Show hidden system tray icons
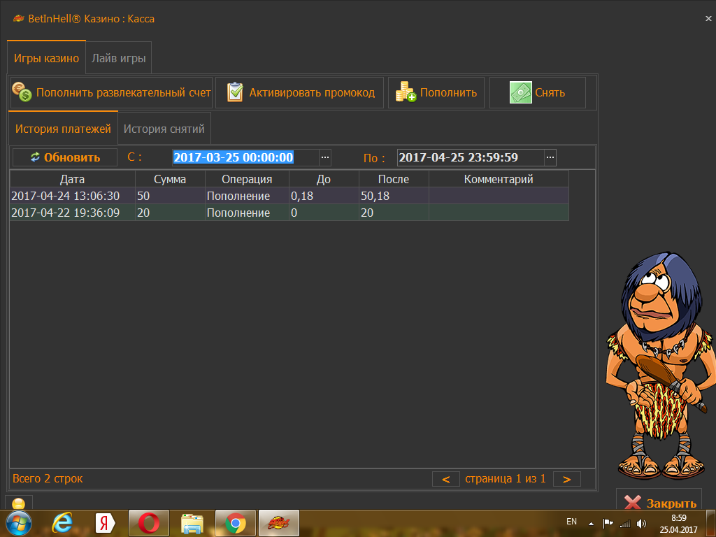 [x=591, y=522]
